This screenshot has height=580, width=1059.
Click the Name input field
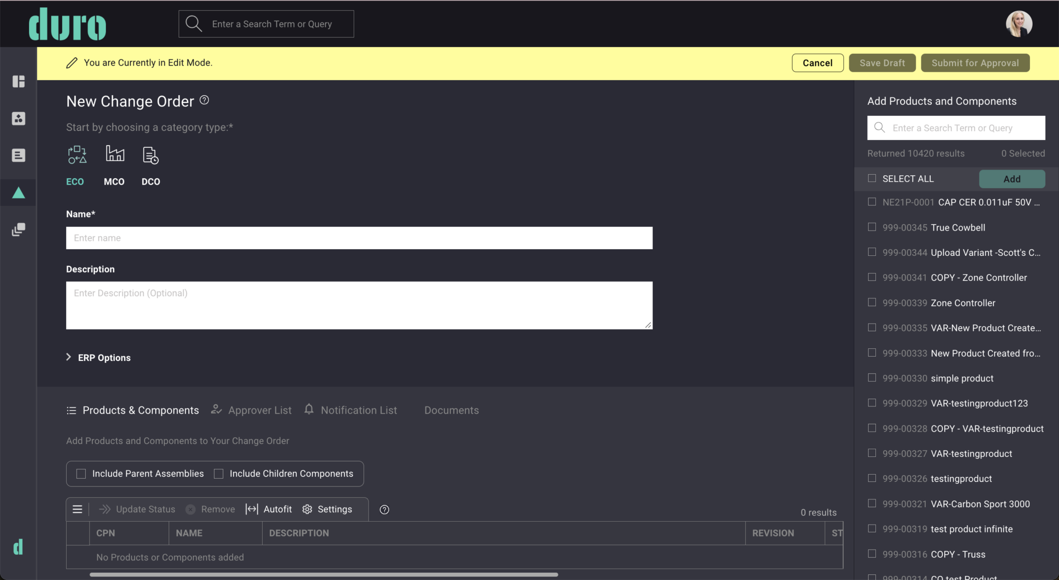click(359, 238)
